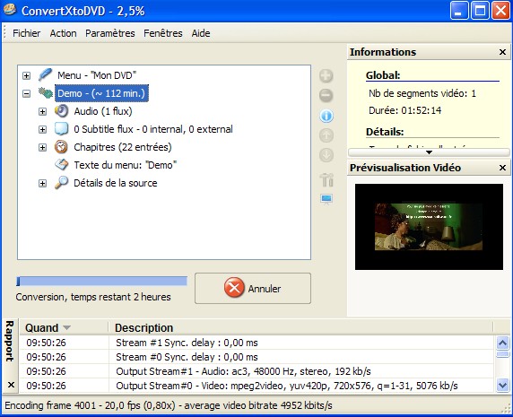Viewport: 513px width, 417px height.
Task: Select the "Audio (1 flux)" label
Action: click(x=103, y=111)
